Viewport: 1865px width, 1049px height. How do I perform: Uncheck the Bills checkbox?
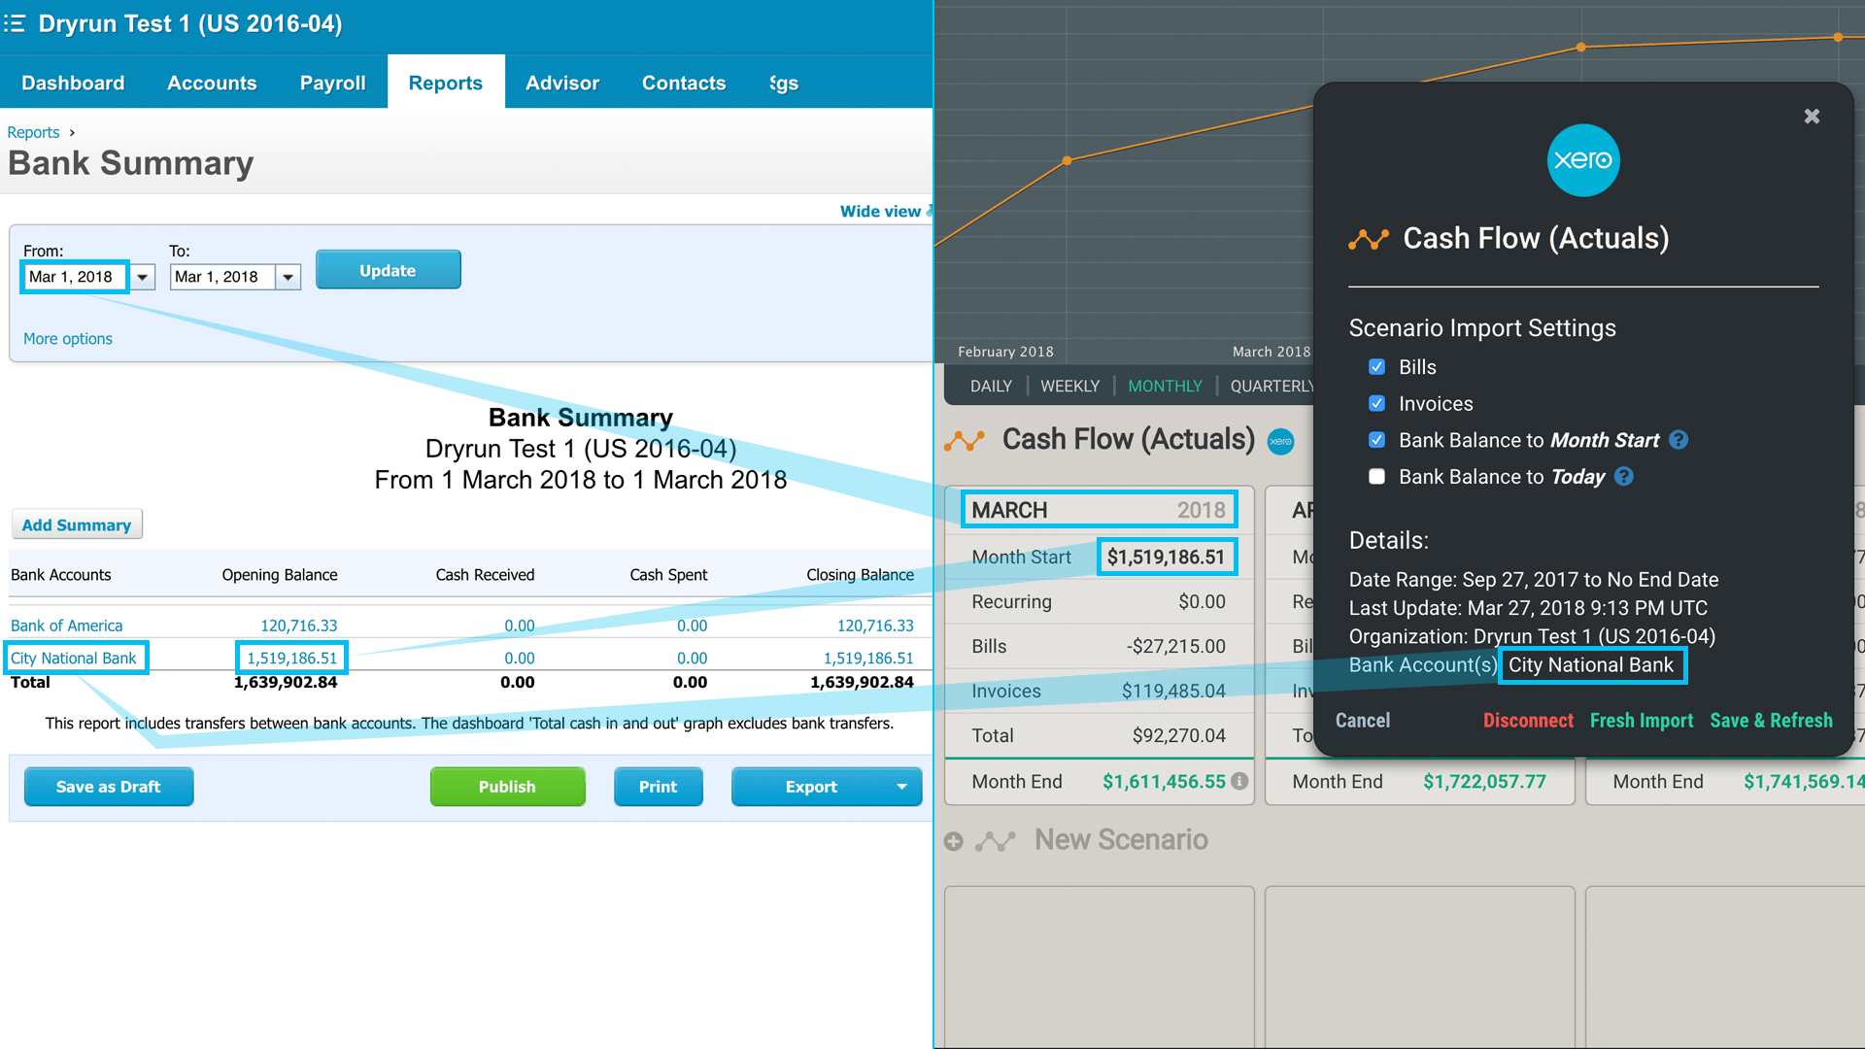[x=1376, y=367]
